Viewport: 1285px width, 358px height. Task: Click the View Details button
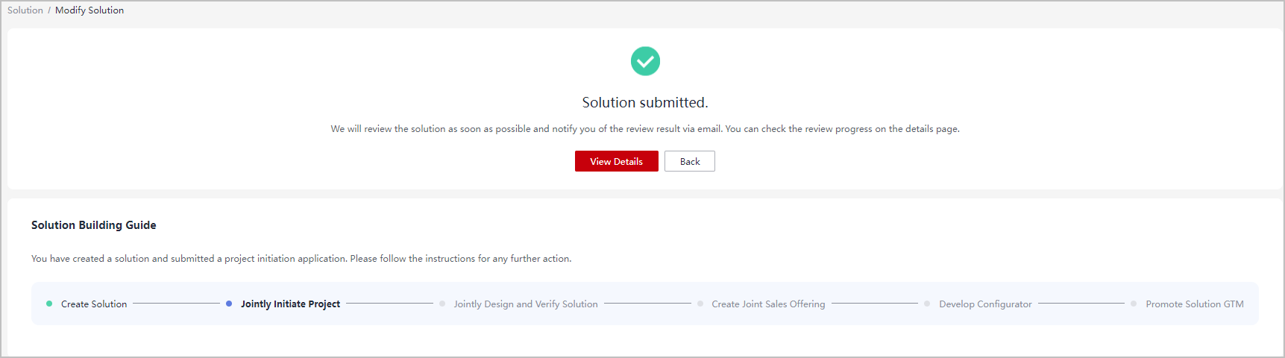tap(616, 161)
